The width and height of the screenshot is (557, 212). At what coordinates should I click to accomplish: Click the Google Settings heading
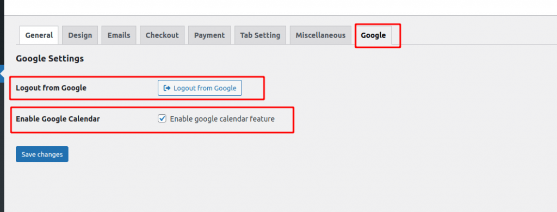tap(49, 59)
